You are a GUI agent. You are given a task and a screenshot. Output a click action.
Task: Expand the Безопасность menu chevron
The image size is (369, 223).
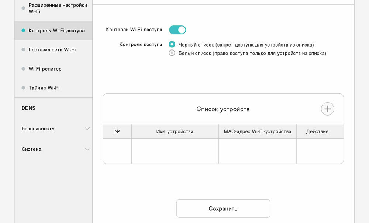tap(87, 128)
